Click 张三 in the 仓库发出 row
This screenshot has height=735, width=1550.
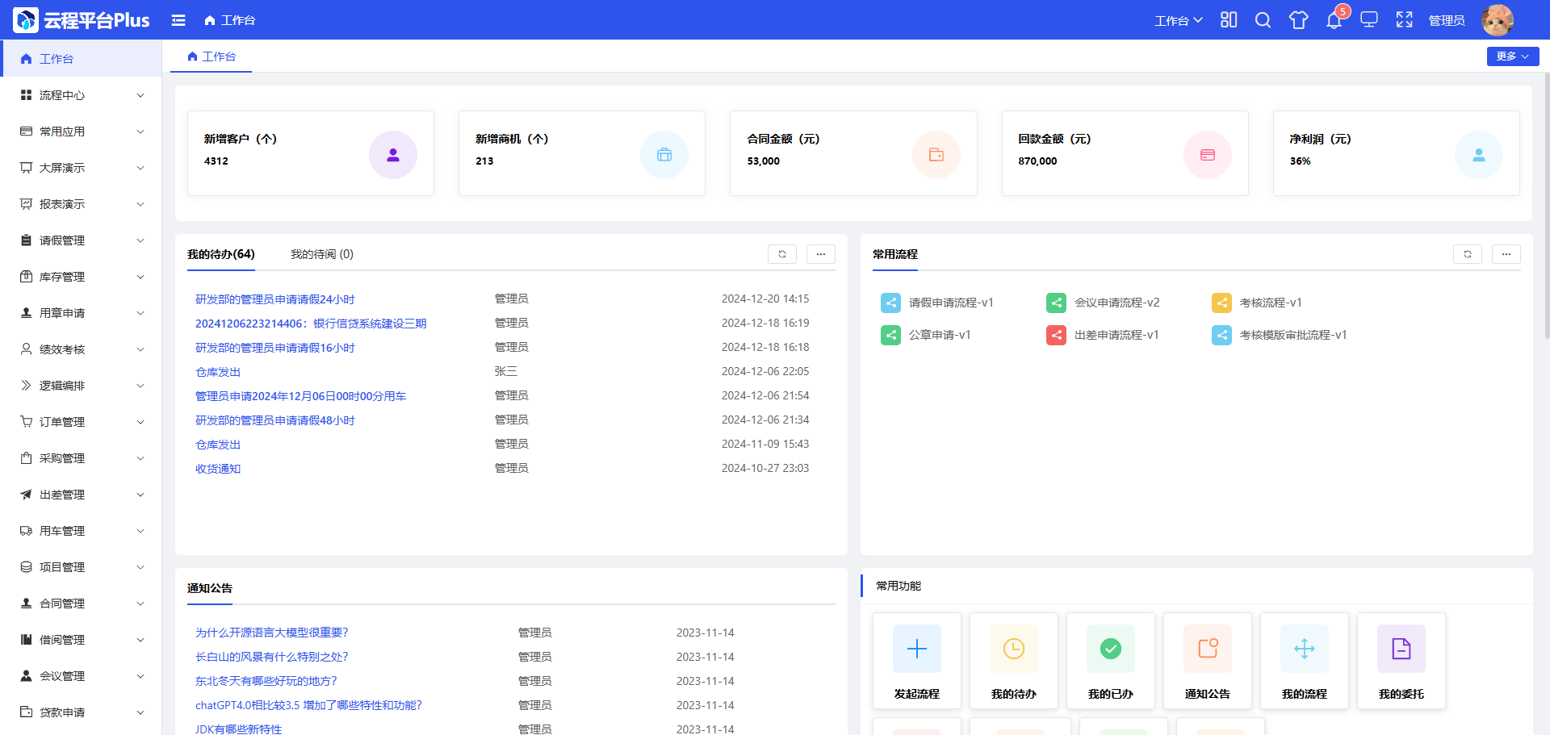(506, 371)
